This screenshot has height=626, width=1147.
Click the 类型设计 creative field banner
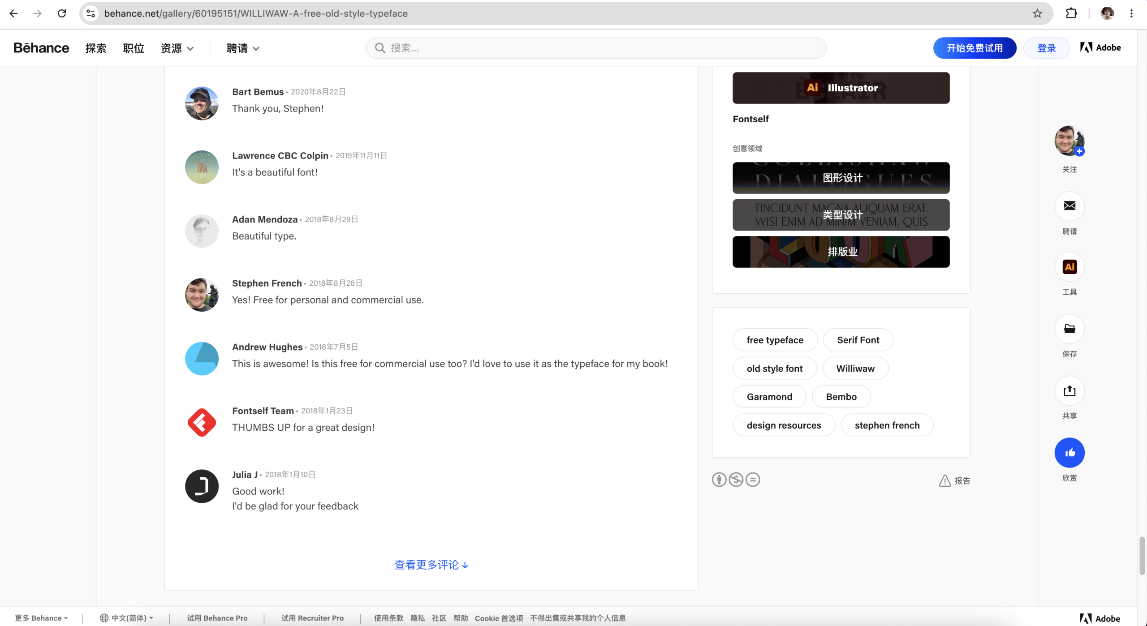841,215
